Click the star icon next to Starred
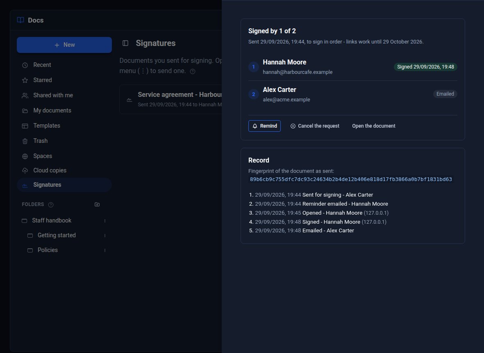Viewport: 484px width, 353px height. click(x=25, y=80)
